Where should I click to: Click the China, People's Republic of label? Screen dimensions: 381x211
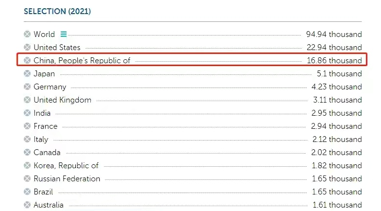[x=82, y=61]
